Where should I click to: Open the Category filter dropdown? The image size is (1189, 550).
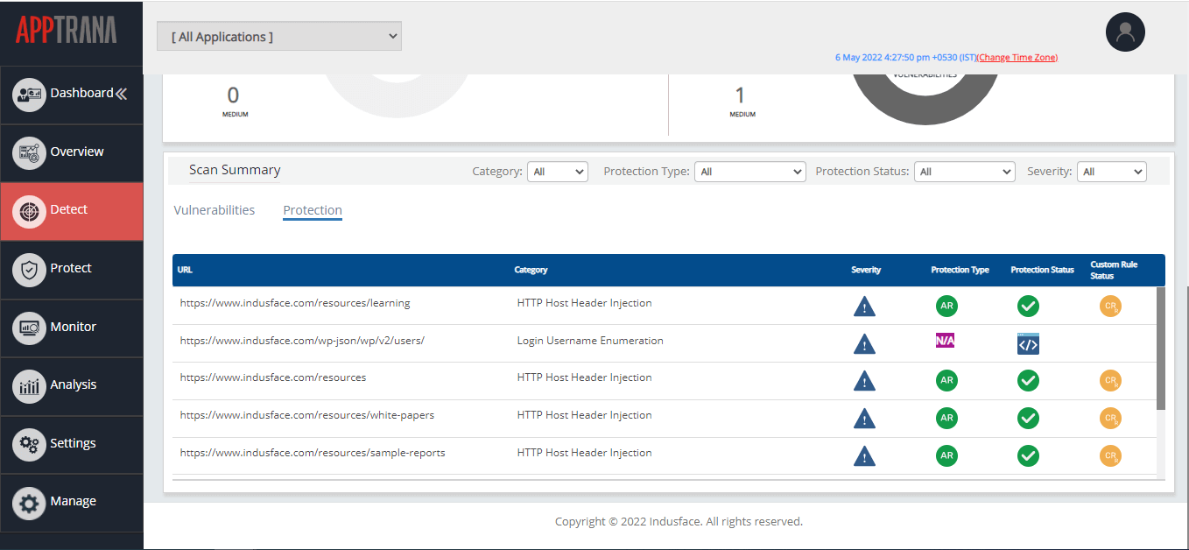[x=558, y=172]
